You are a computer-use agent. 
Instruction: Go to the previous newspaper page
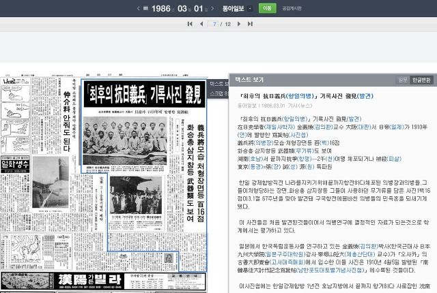click(201, 24)
